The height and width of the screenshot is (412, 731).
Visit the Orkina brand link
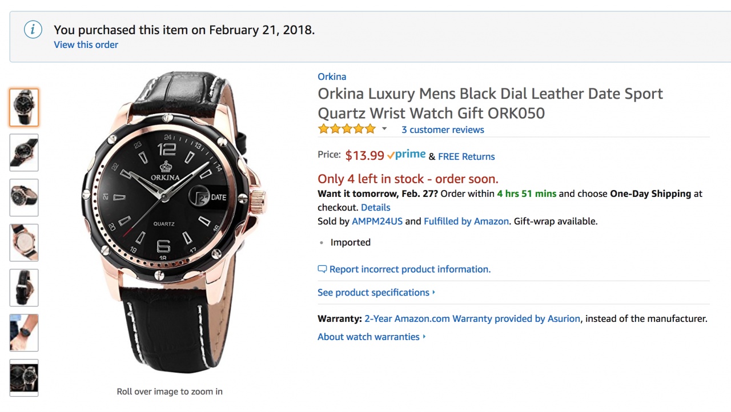332,76
